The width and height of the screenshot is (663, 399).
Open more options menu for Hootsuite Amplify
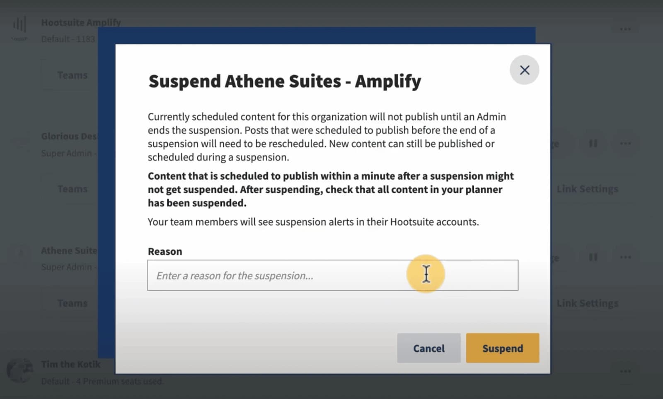pyautogui.click(x=625, y=28)
